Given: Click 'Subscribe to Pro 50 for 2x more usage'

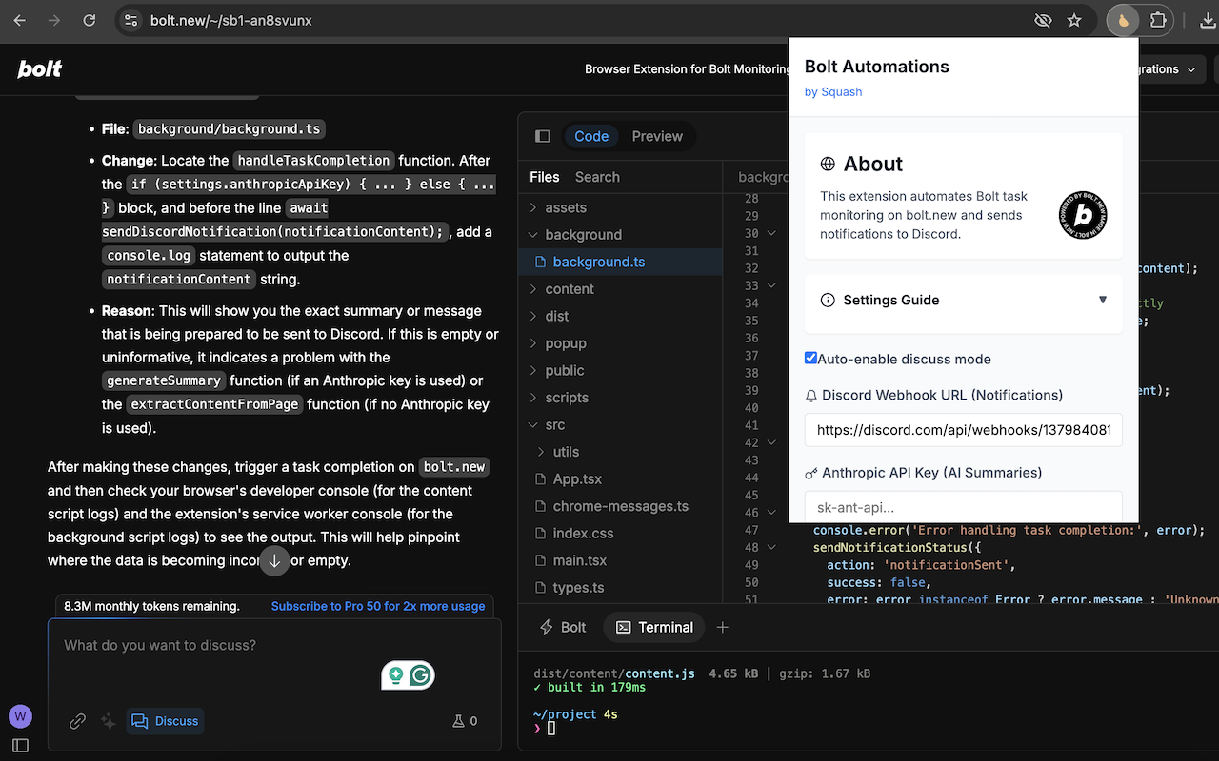Looking at the screenshot, I should pos(378,606).
